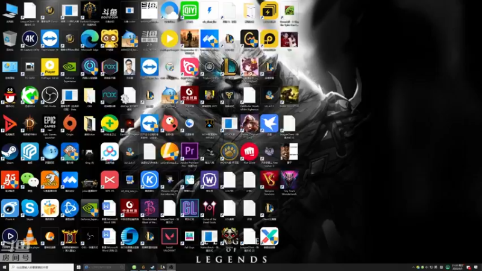
Task: Click the taskbar search box
Action: (x=41, y=267)
